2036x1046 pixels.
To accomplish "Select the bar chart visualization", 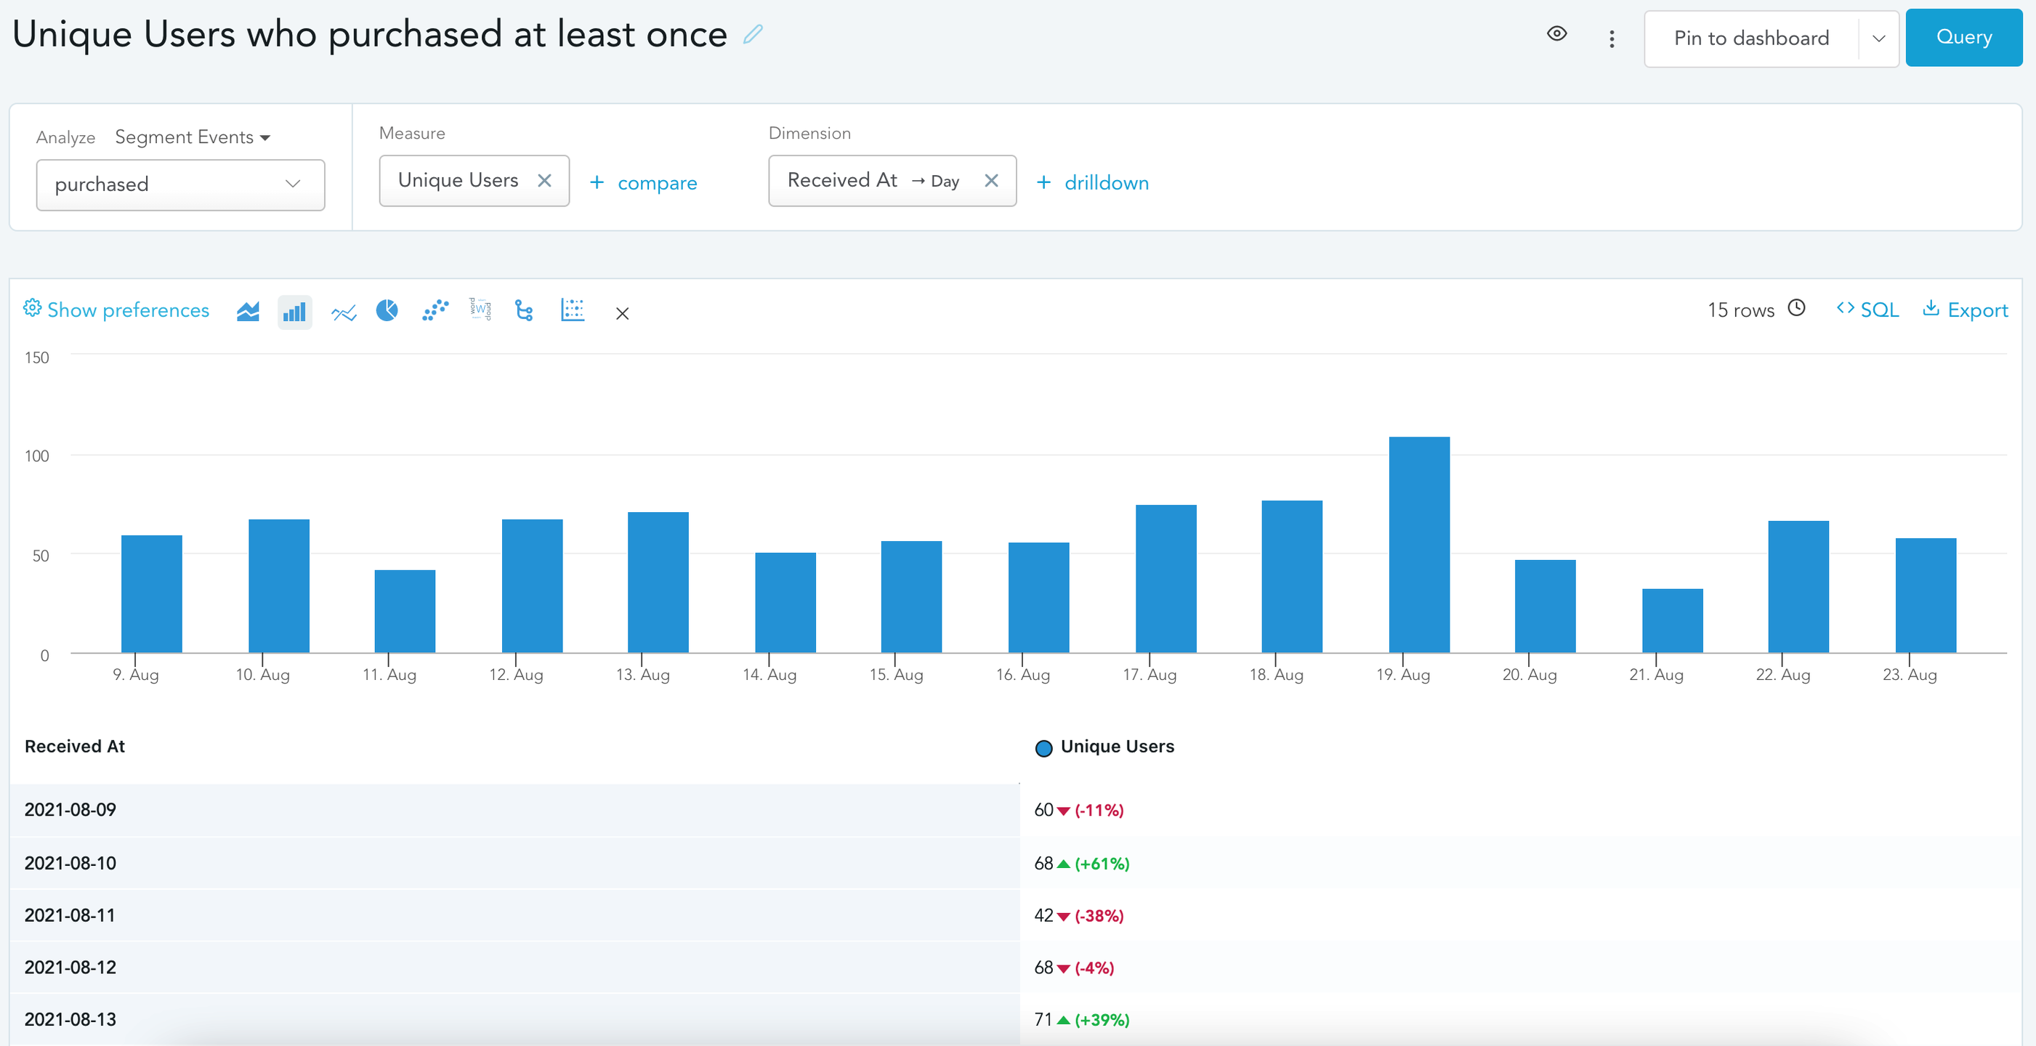I will (x=294, y=312).
